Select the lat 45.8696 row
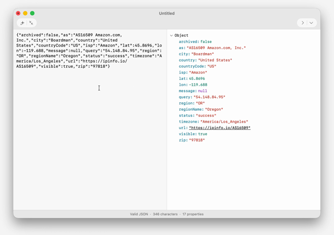The width and height of the screenshot is (334, 235). (x=192, y=78)
